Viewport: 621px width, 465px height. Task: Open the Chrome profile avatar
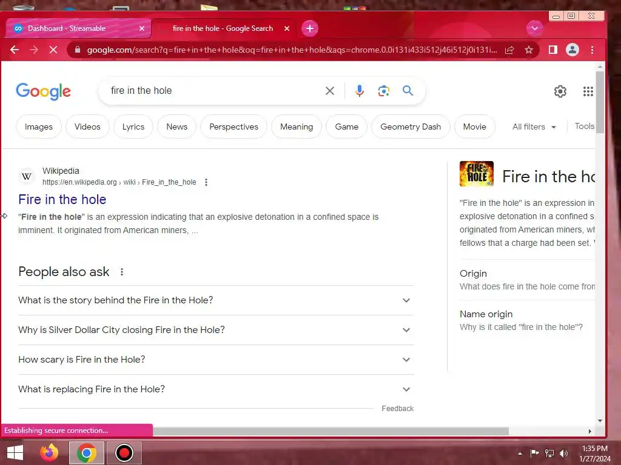coord(572,50)
